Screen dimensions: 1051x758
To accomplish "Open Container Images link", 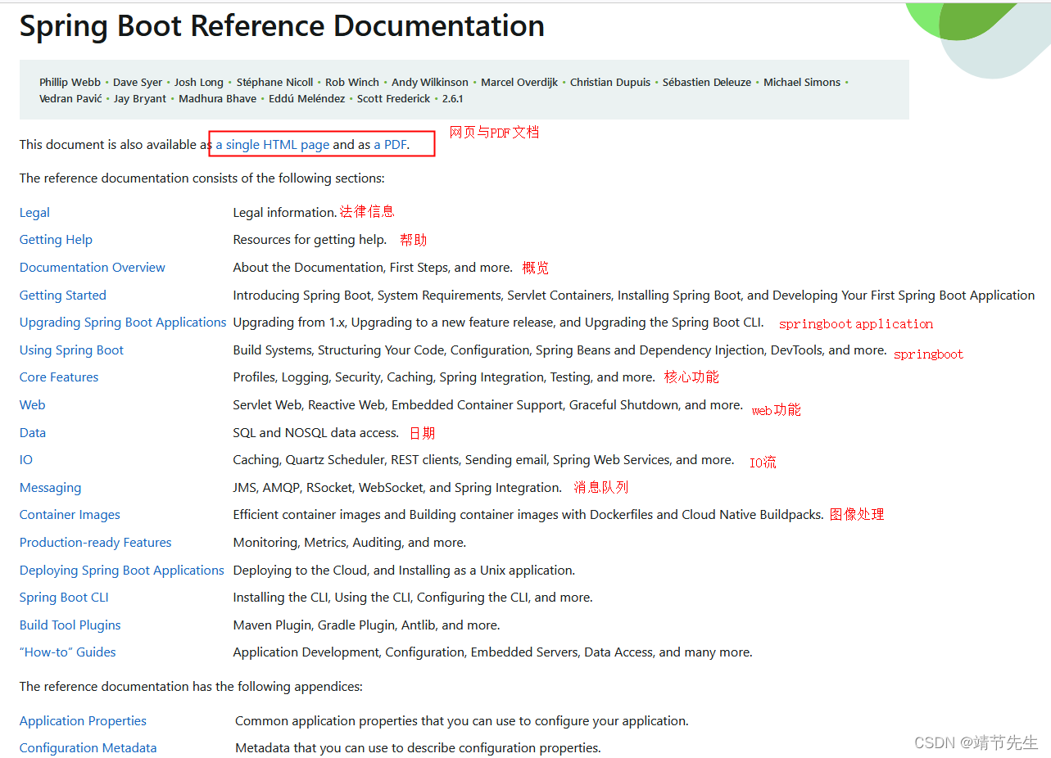I will (70, 515).
